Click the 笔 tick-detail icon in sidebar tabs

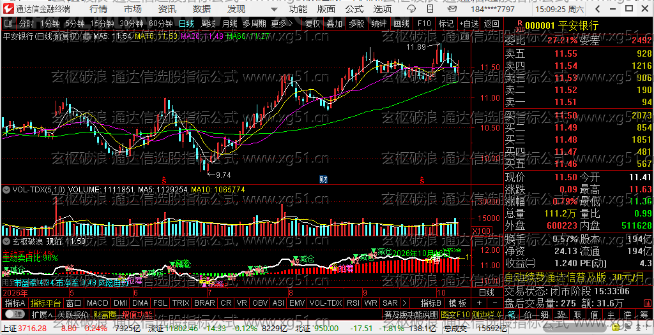[512, 313]
